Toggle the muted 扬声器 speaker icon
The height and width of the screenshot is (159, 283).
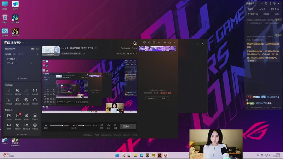74,125
